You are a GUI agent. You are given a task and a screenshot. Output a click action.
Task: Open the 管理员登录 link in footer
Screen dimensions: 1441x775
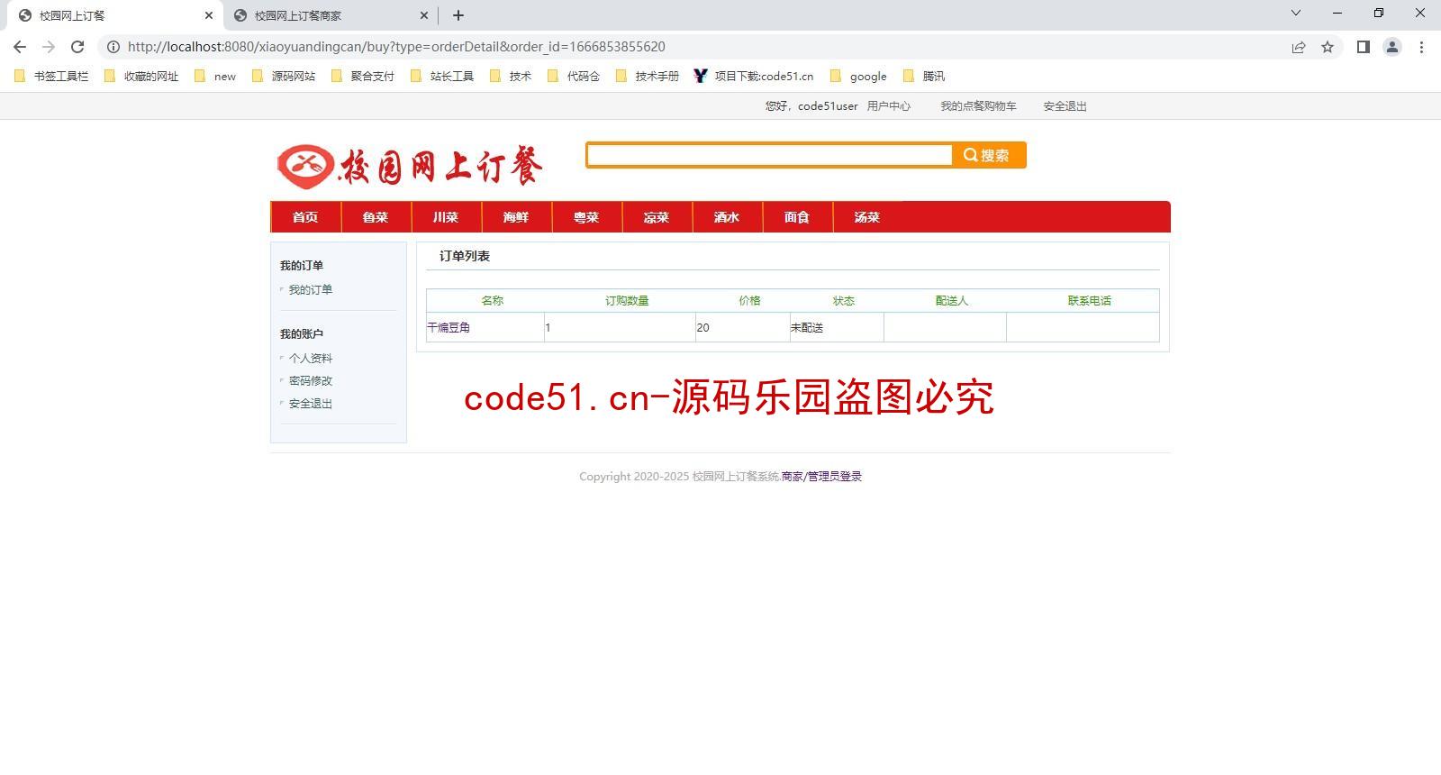pos(835,477)
